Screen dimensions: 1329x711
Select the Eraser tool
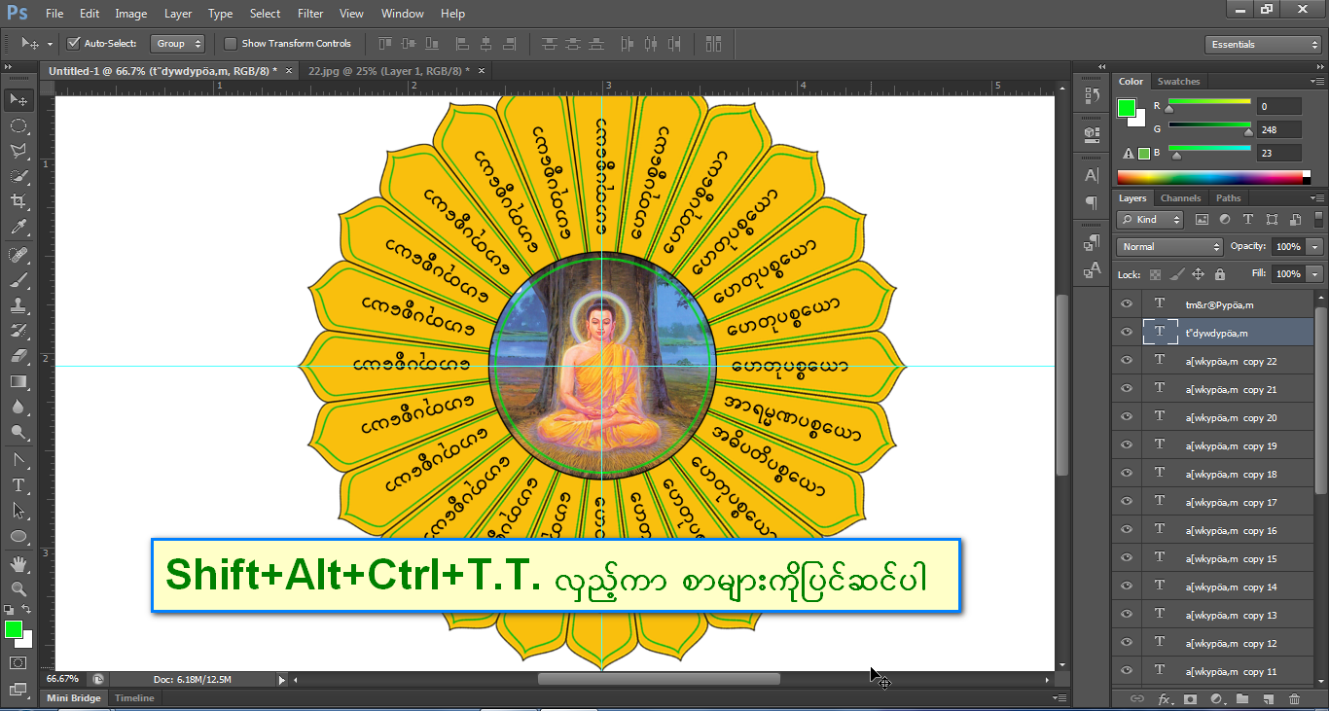18,356
